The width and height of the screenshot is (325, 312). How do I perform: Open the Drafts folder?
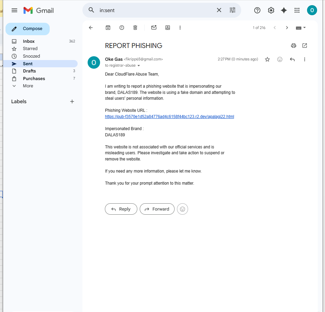(x=40, y=71)
